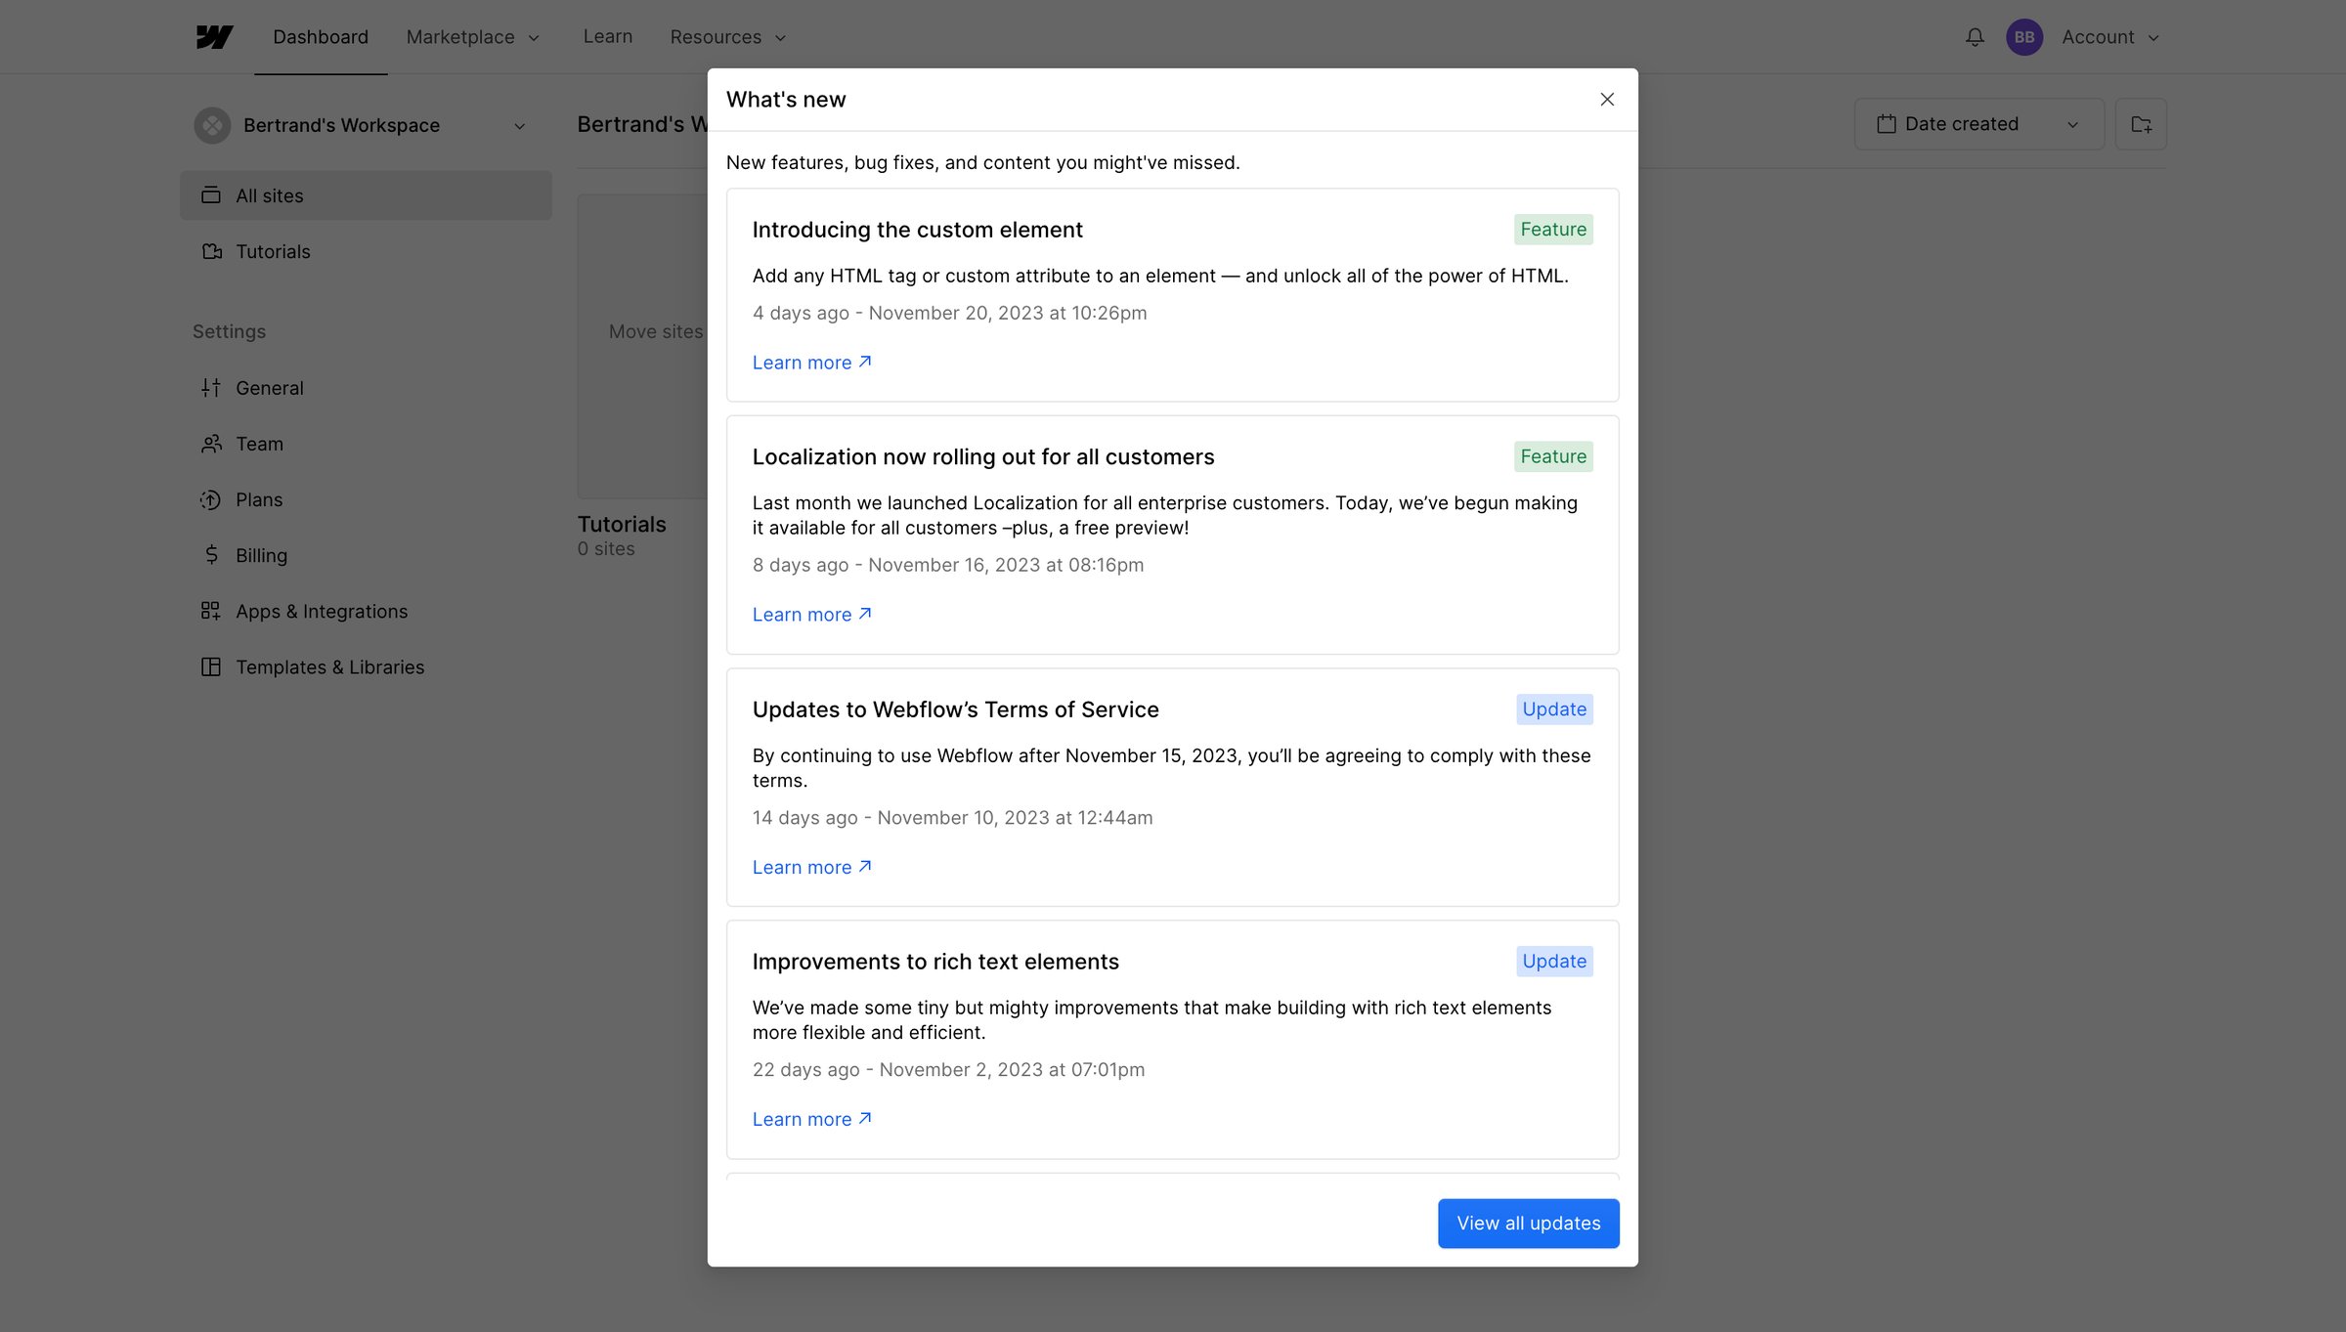
Task: Click Bertrand's Workspace avatar icon
Action: pyautogui.click(x=212, y=125)
